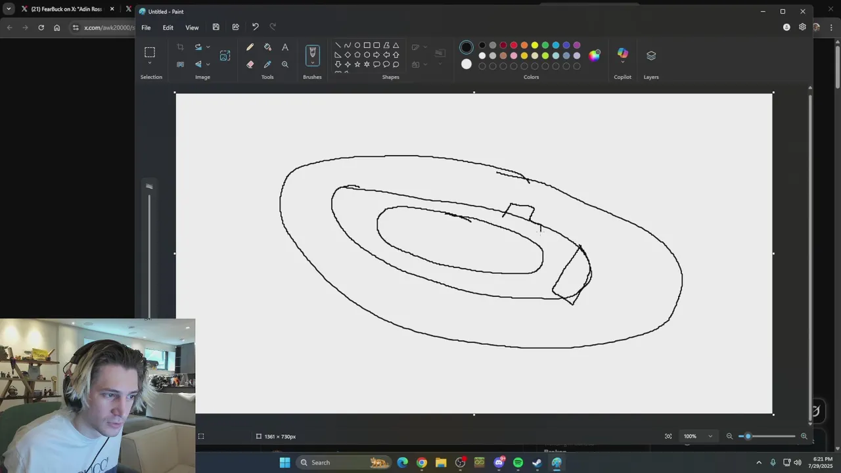Image resolution: width=841 pixels, height=473 pixels.
Task: Switch to FearBuck on X browser tab
Action: tap(67, 9)
